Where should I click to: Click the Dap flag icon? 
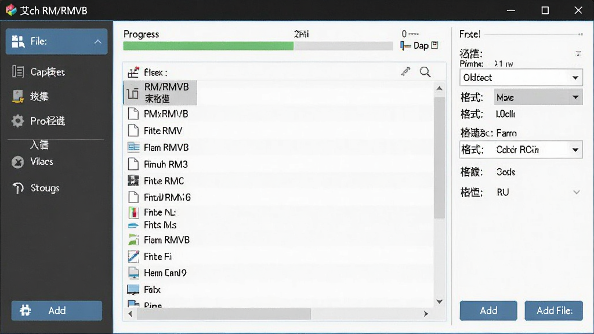tap(405, 46)
